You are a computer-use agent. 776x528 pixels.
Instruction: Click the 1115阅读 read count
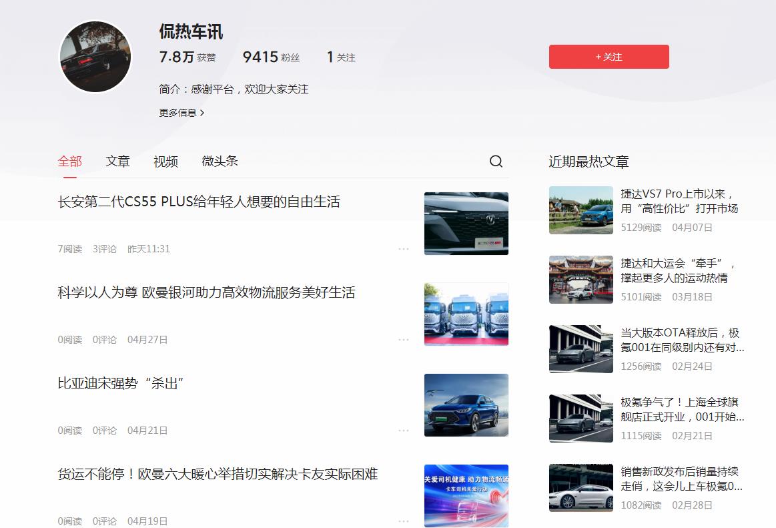pyautogui.click(x=641, y=435)
